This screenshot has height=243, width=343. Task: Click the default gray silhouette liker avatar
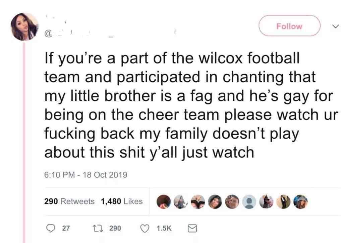(x=249, y=201)
